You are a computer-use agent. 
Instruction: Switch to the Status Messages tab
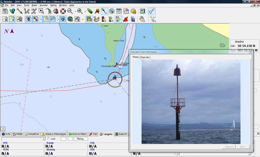(x=54, y=134)
